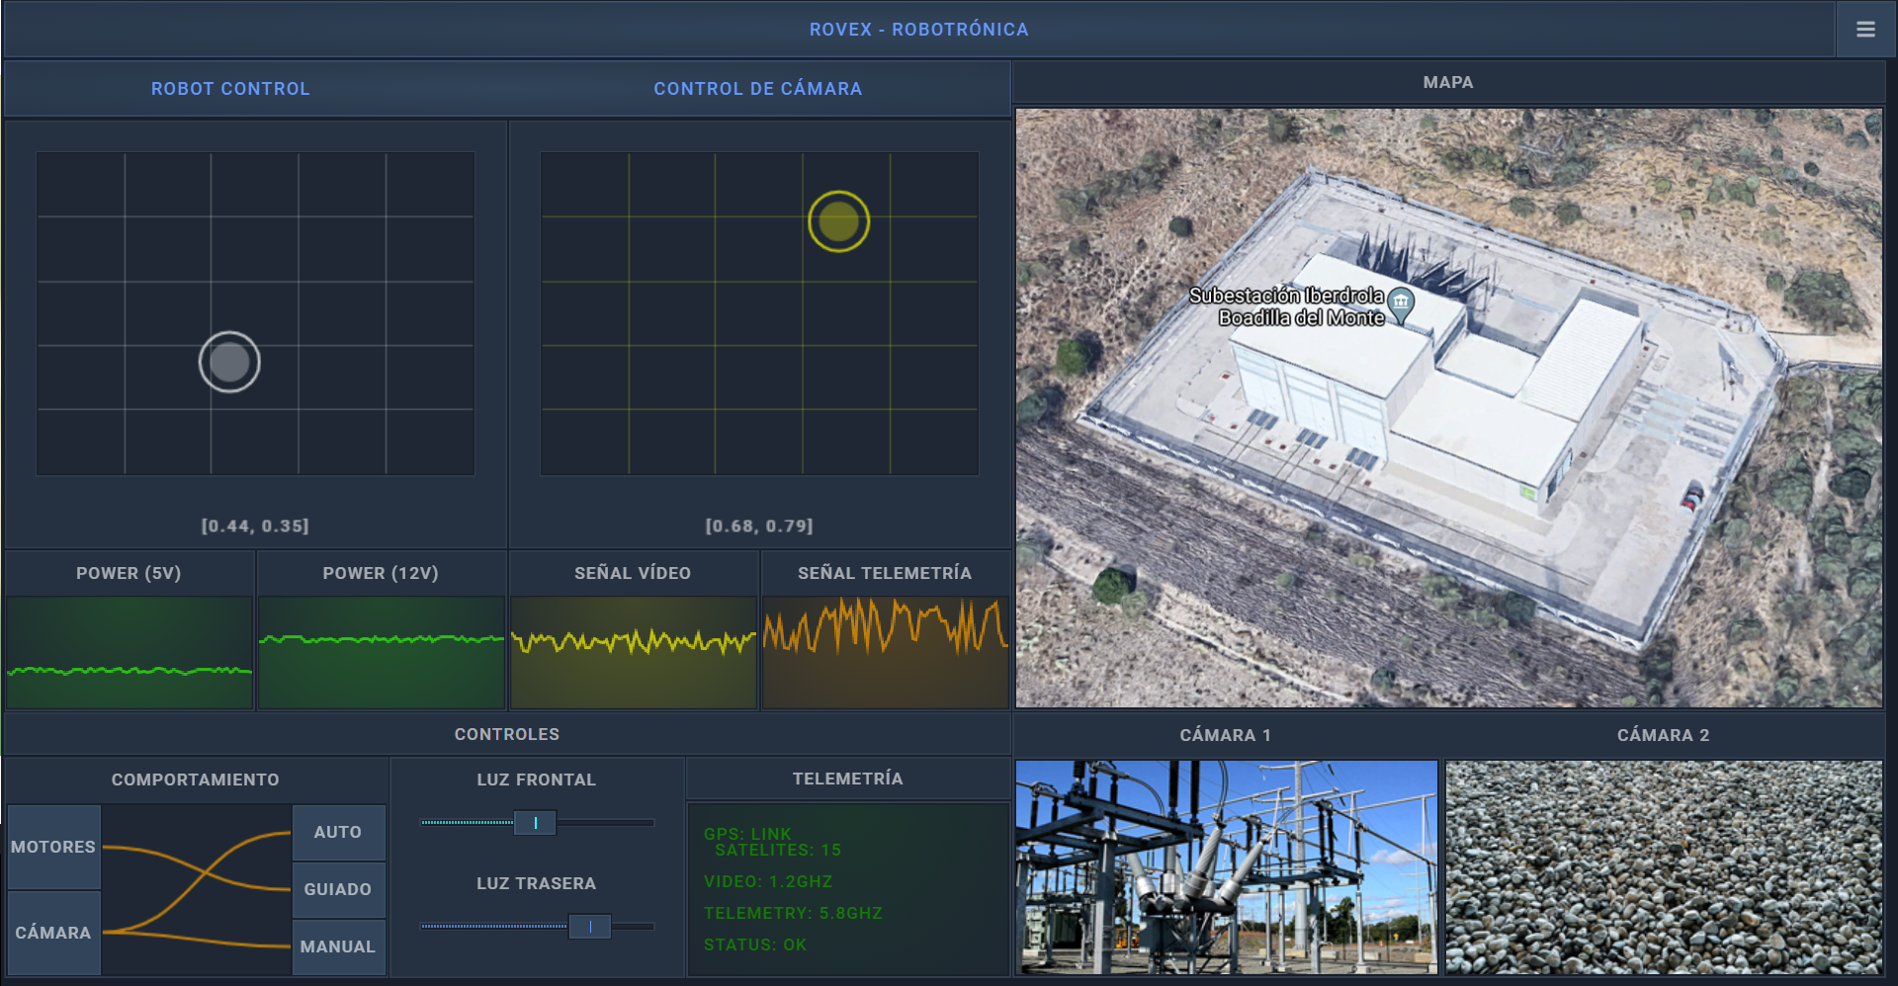Click the Telemetría status readout panel
This screenshot has height=986, width=1898.
[848, 889]
